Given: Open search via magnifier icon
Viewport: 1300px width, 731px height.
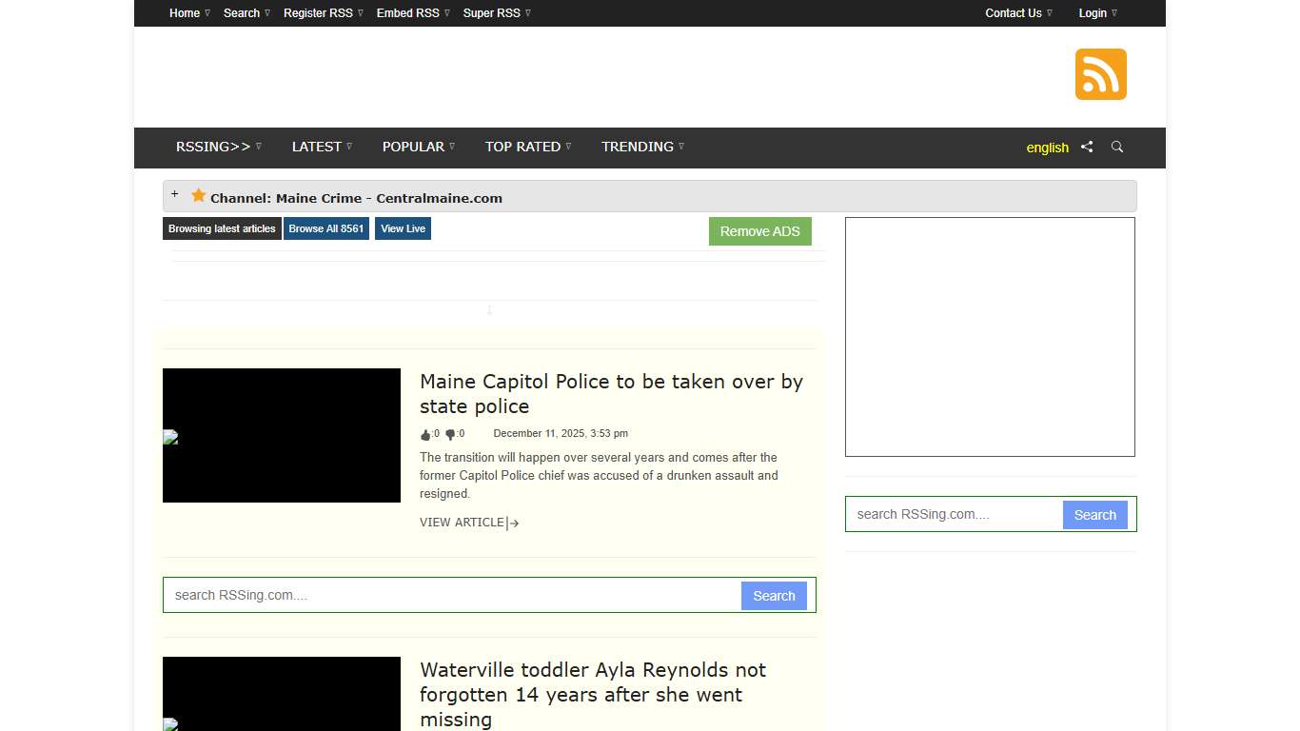Looking at the screenshot, I should [x=1117, y=147].
